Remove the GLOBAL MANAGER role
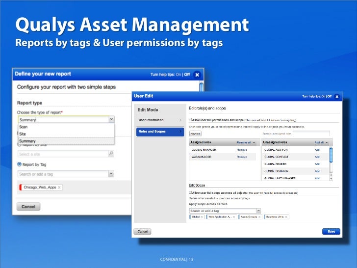 (242, 150)
